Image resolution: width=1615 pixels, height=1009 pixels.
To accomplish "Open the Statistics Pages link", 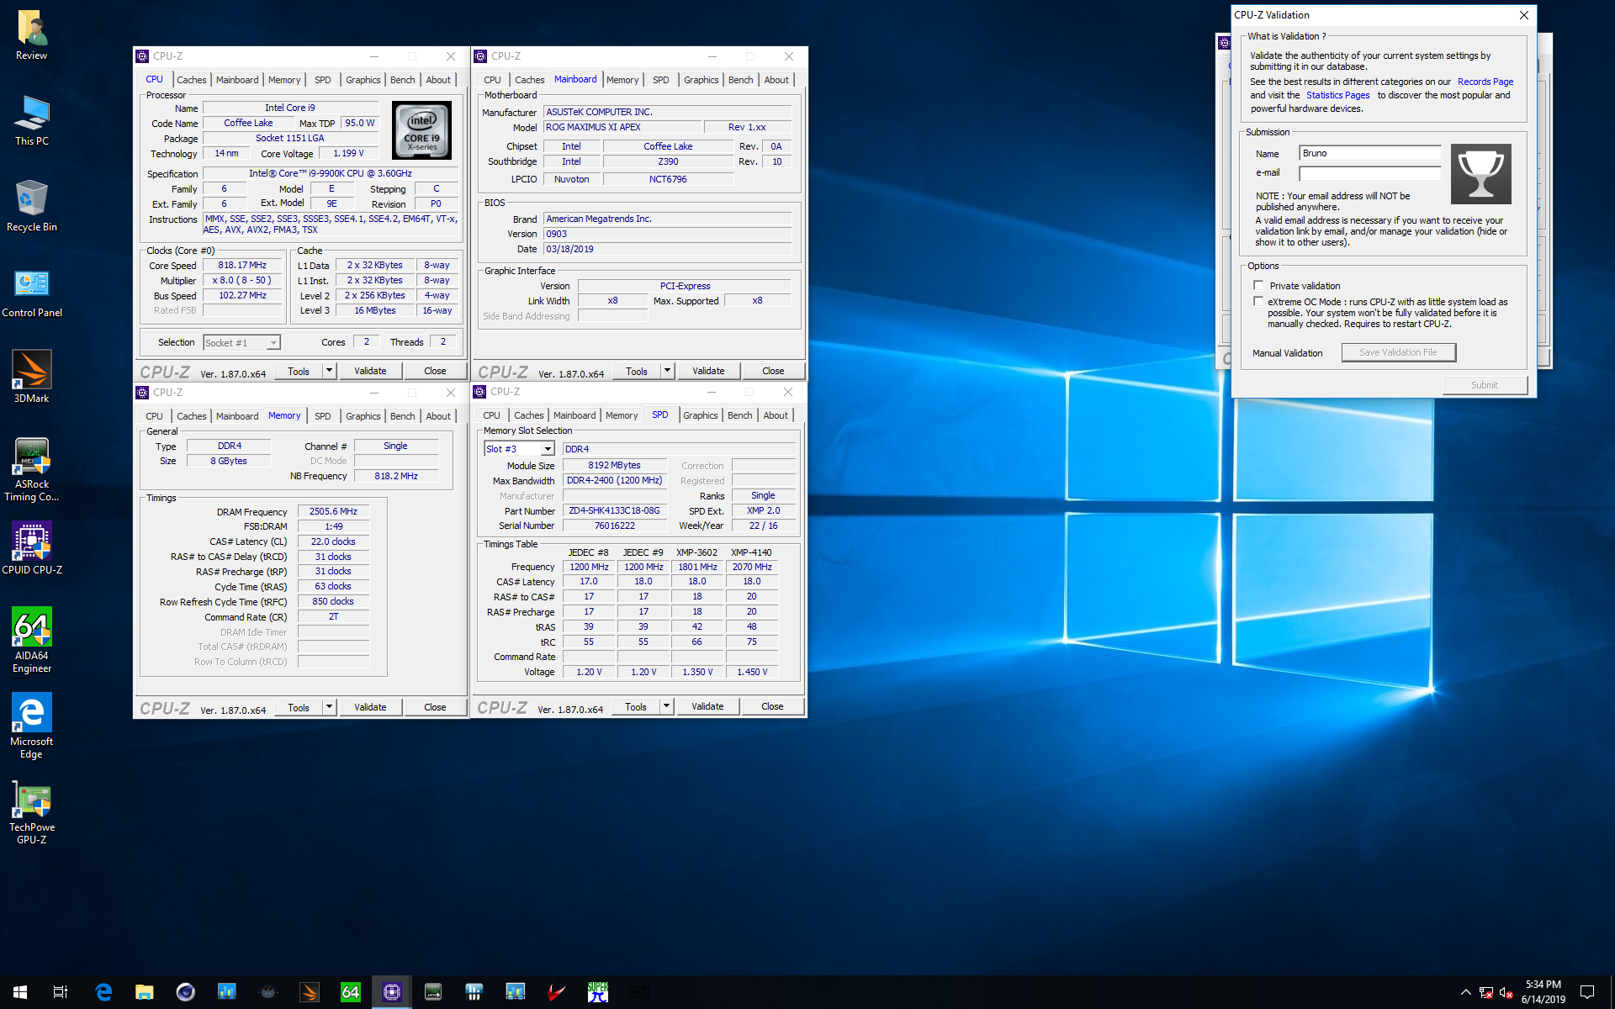I will [1337, 95].
